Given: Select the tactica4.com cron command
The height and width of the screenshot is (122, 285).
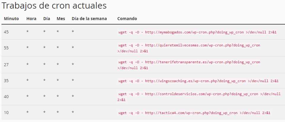Looking at the screenshot, I should point(194,113).
